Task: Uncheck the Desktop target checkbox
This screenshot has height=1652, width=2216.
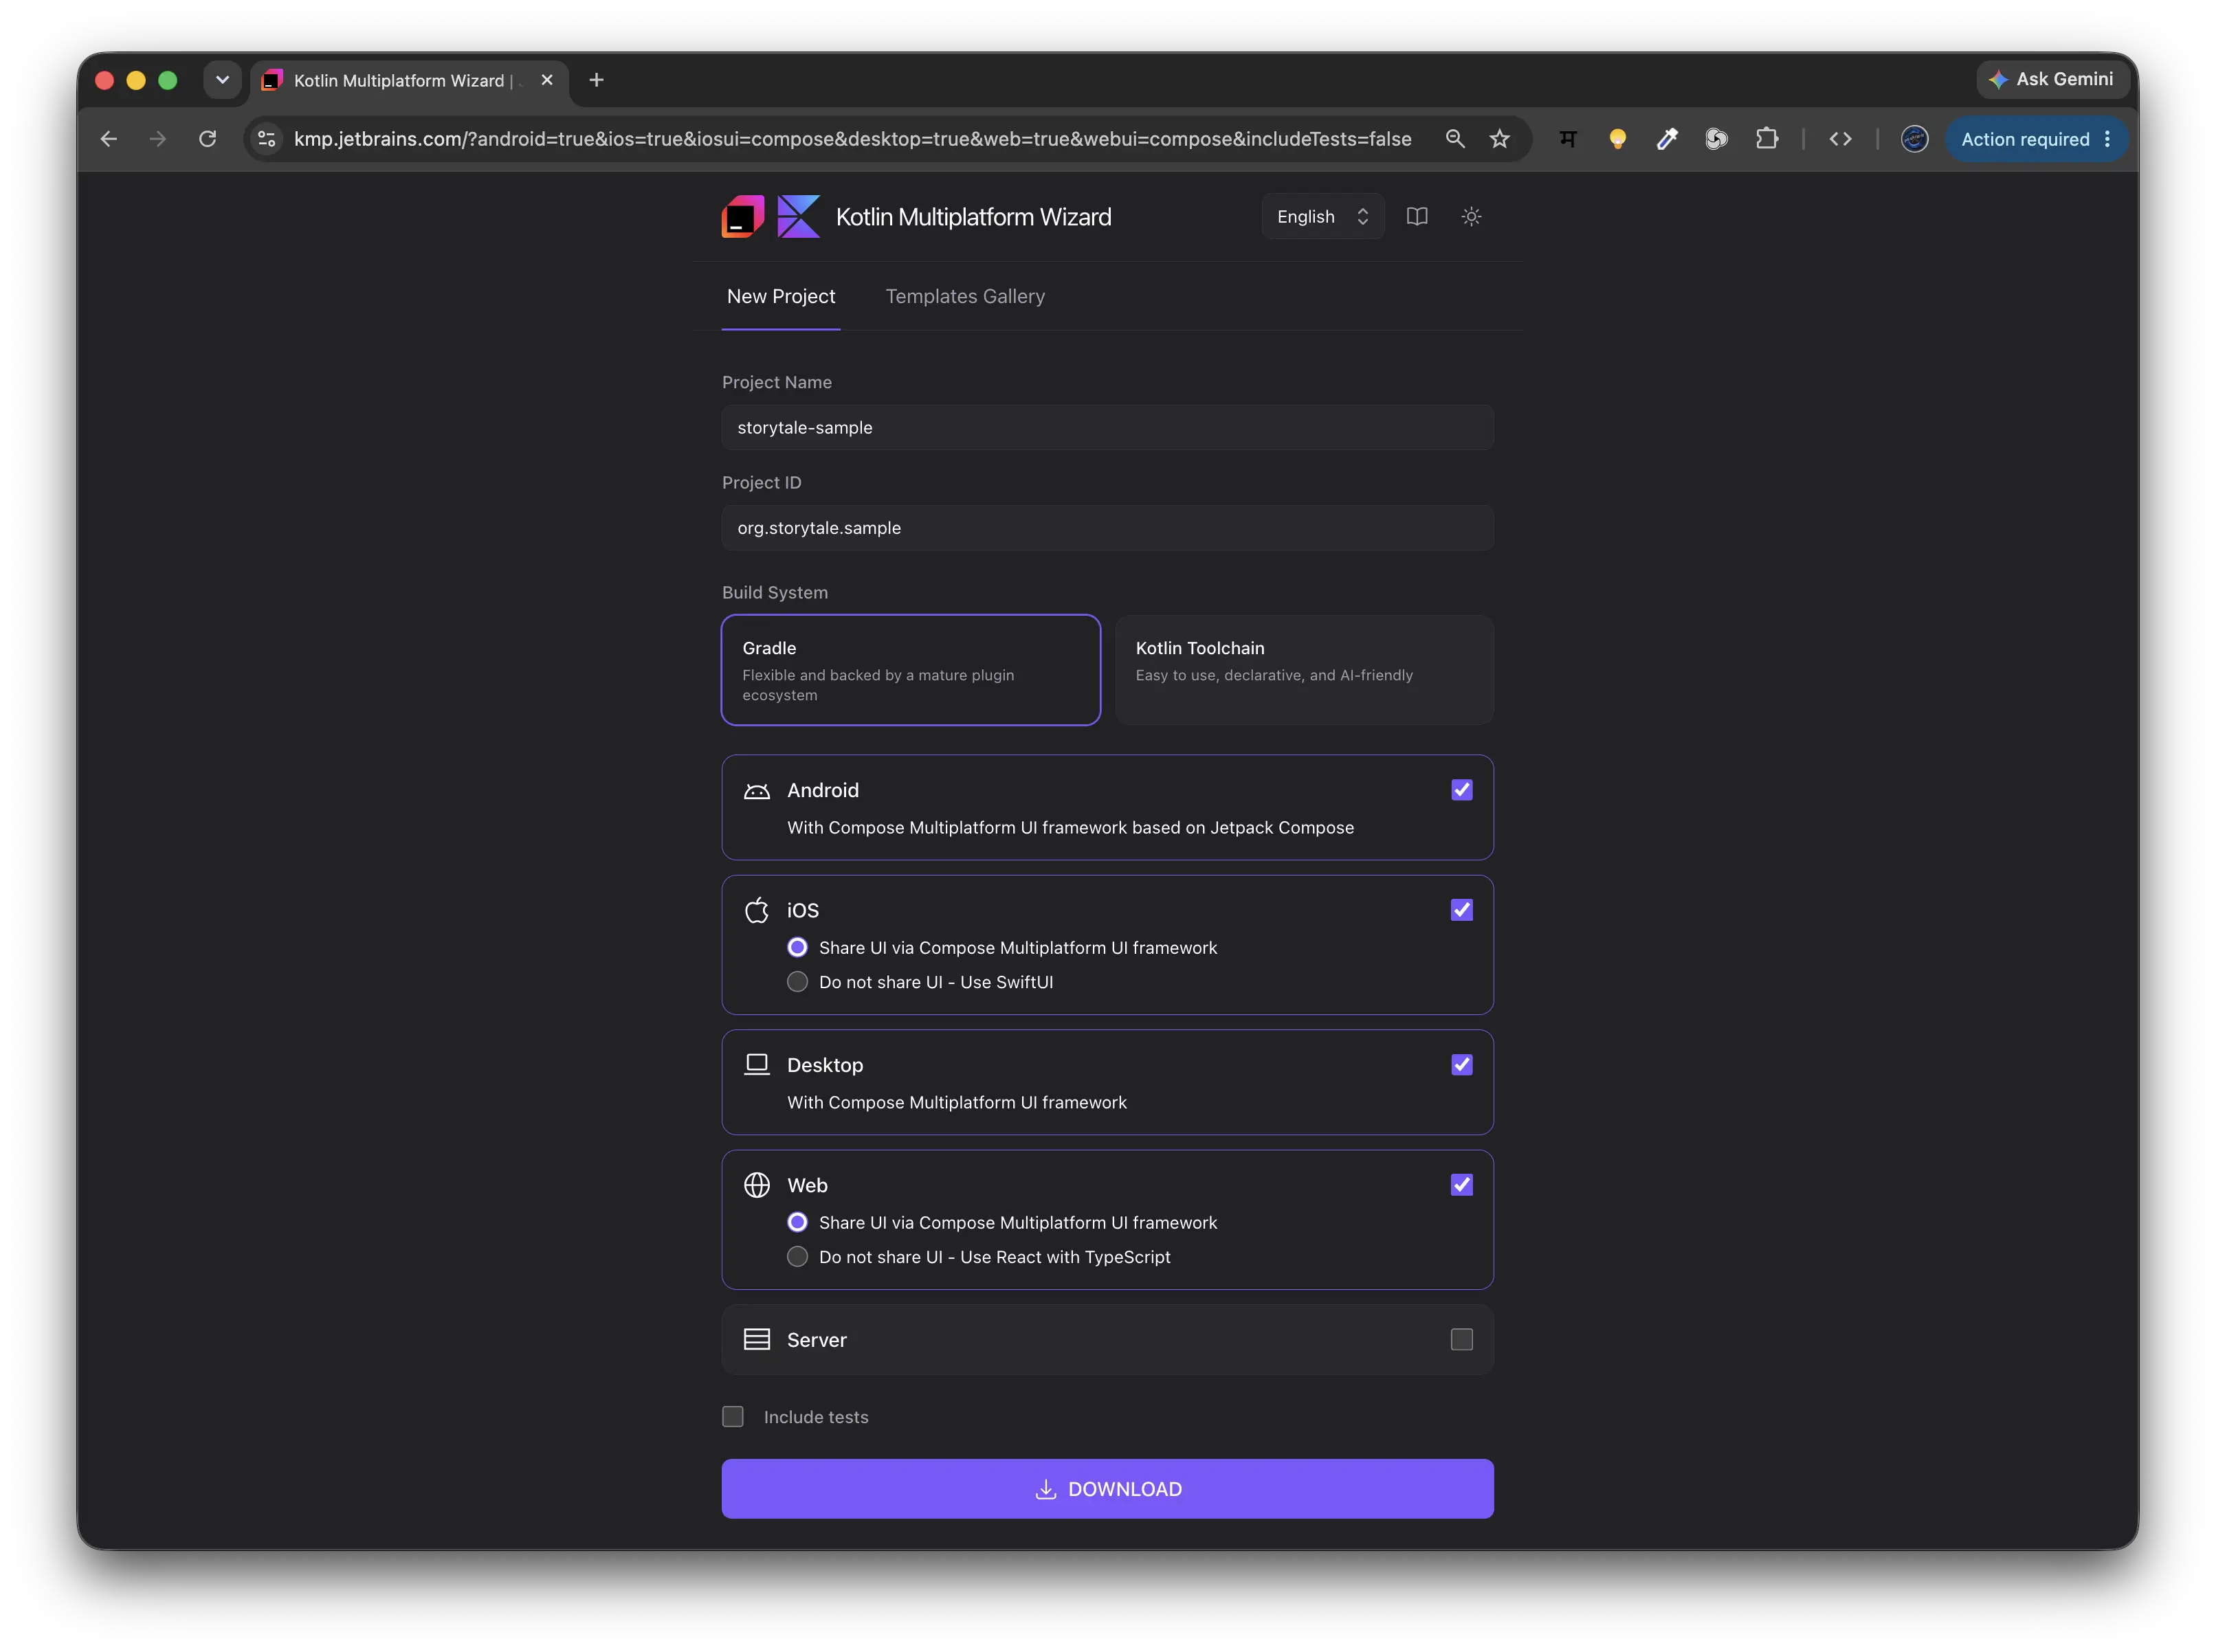Action: pos(1461,1065)
